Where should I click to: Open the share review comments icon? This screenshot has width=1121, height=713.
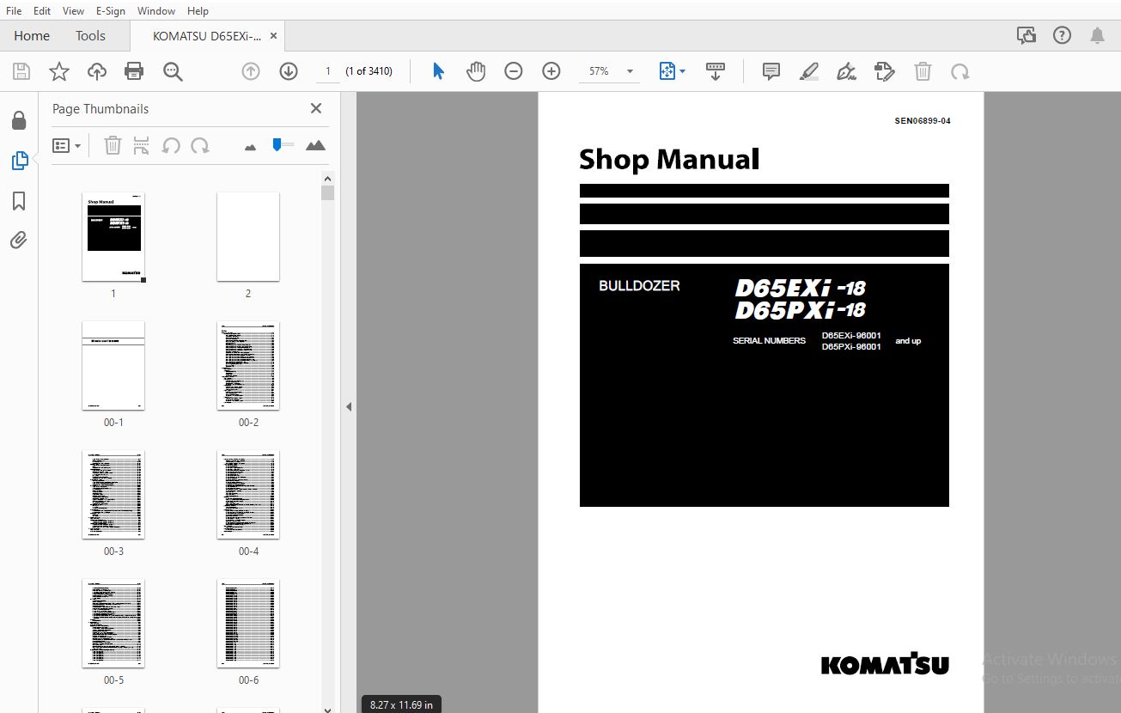(1026, 35)
